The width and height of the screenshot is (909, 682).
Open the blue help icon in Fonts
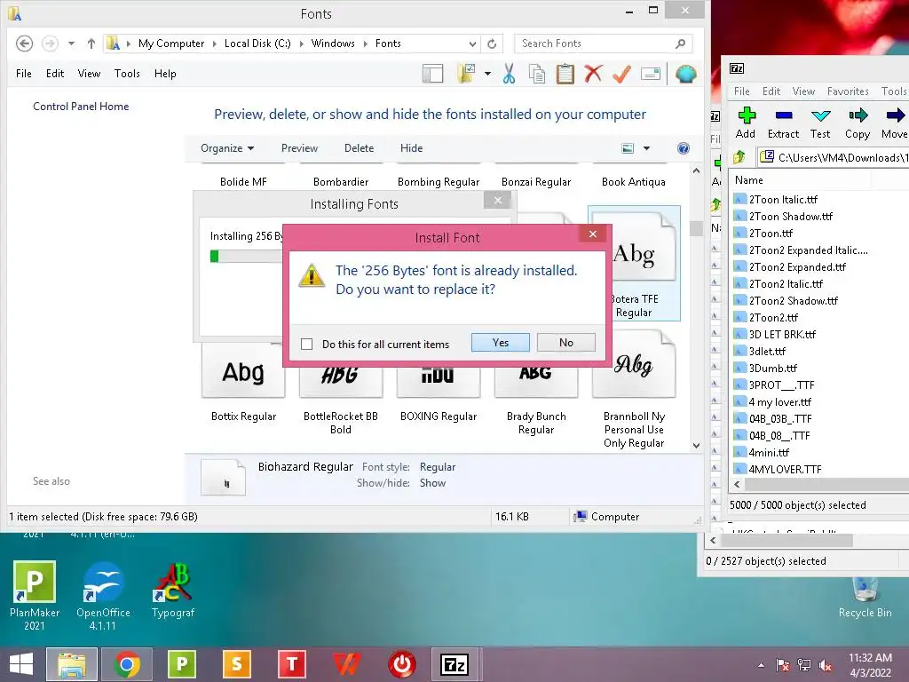684,148
